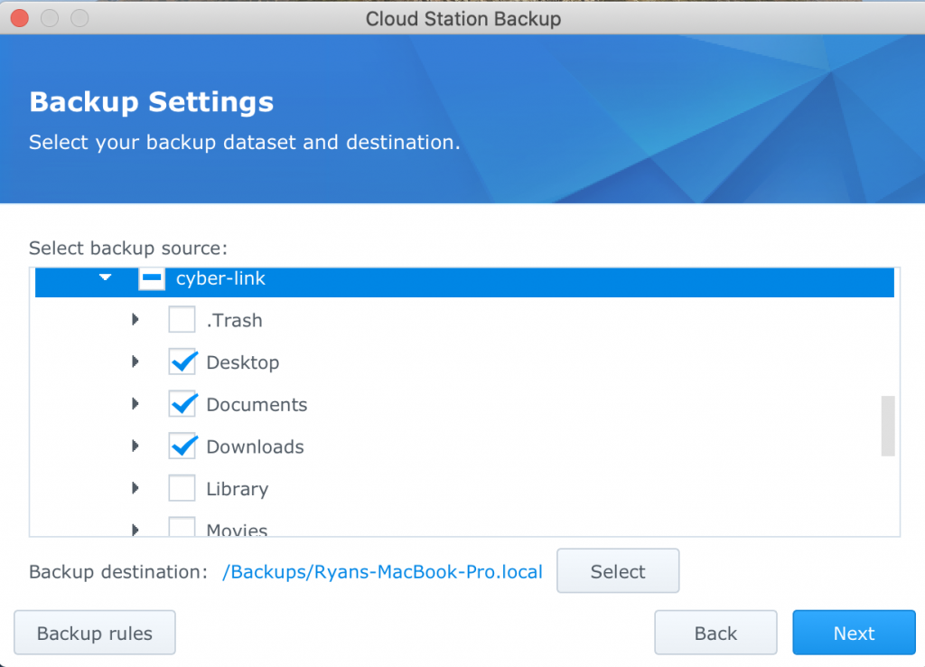This screenshot has height=667, width=925.
Task: Select the Movies row label
Action: click(x=238, y=529)
